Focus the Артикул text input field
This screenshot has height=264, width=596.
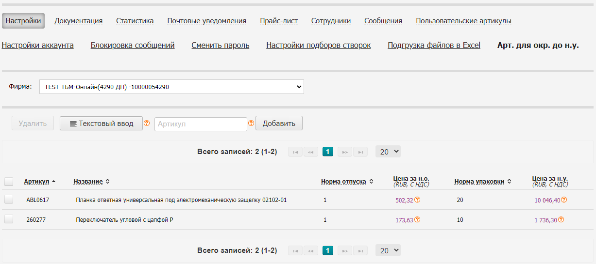coord(201,124)
